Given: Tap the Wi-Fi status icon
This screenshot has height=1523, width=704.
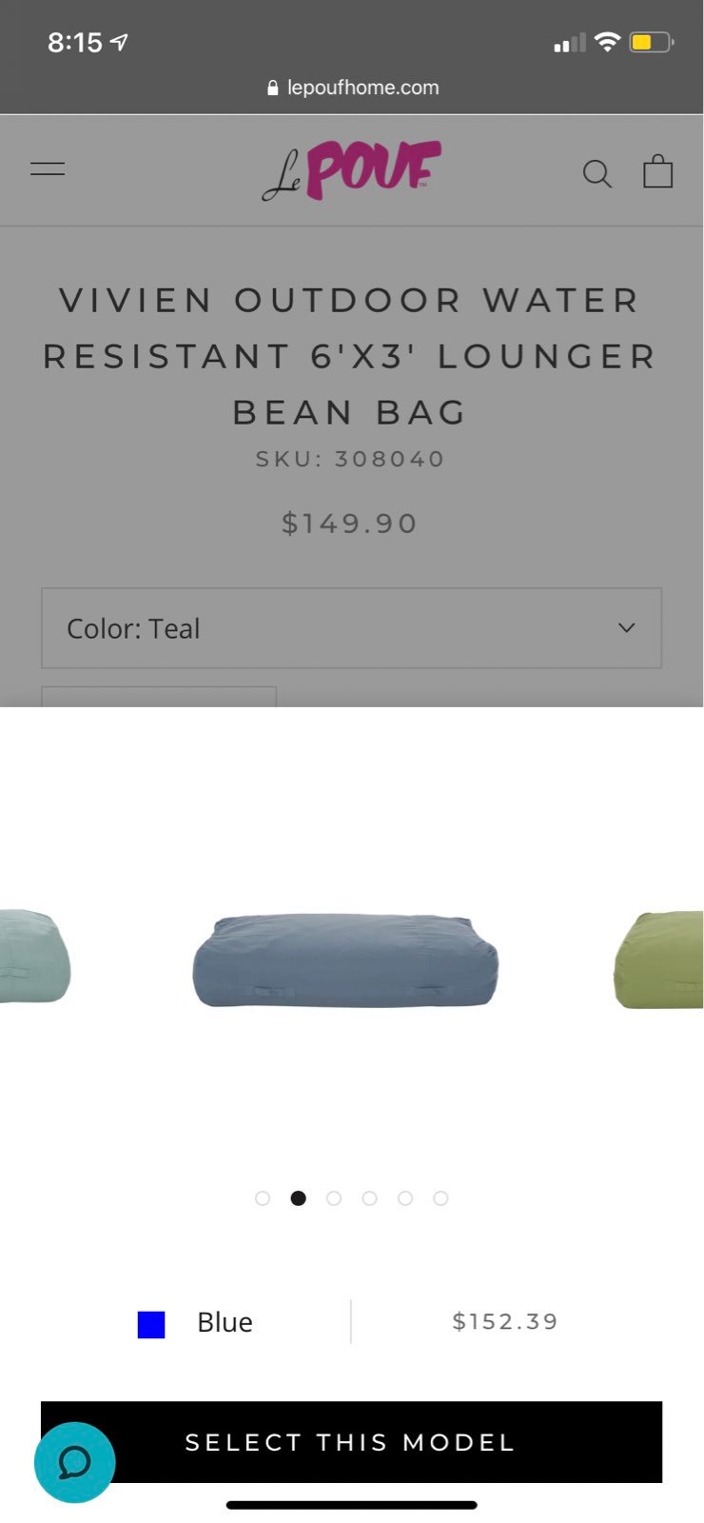Looking at the screenshot, I should point(607,42).
